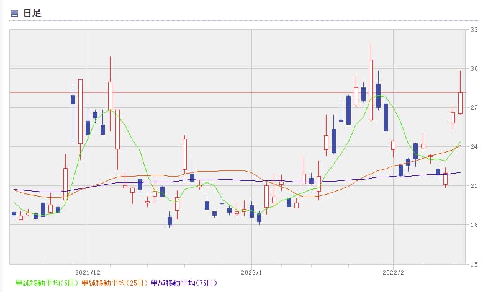Click the 27 price label on y-axis
483x292 pixels.
pos(474,108)
